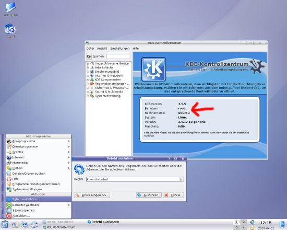Click the 12:15 clock in the panel

pyautogui.click(x=266, y=223)
